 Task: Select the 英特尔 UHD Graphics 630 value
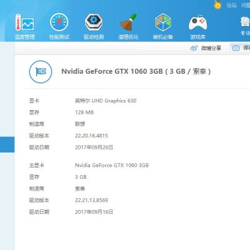coord(106,101)
